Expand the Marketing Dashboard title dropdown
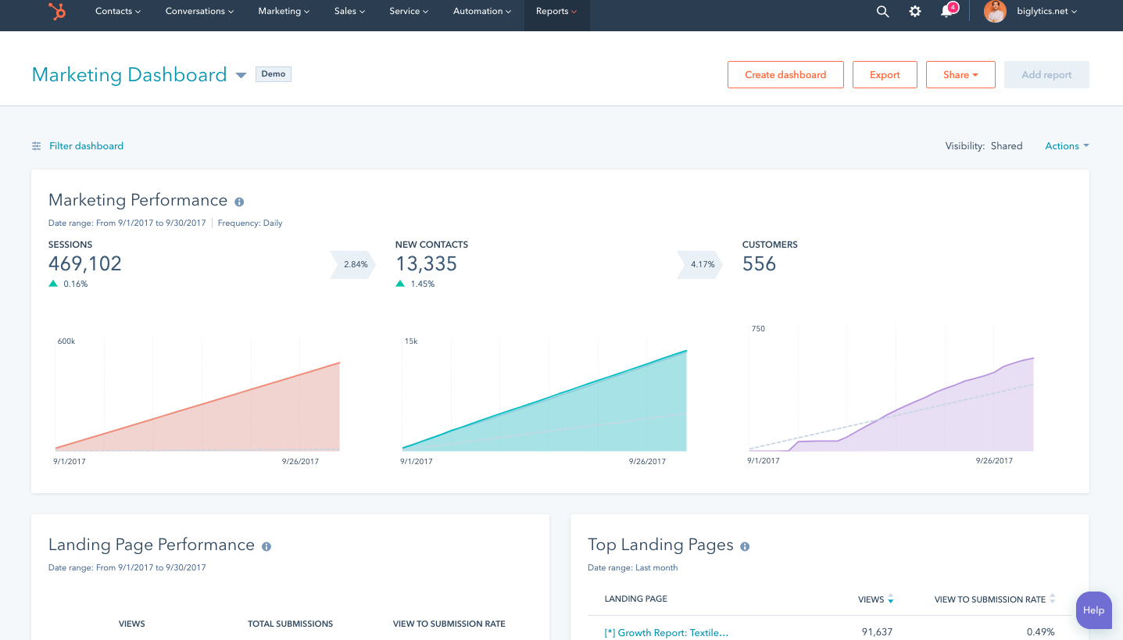 241,75
